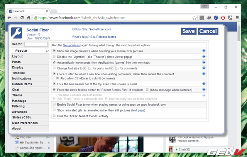Viewport: 247px width, 157px height.
Task: Open the Release Notes link
Action: (106, 37)
